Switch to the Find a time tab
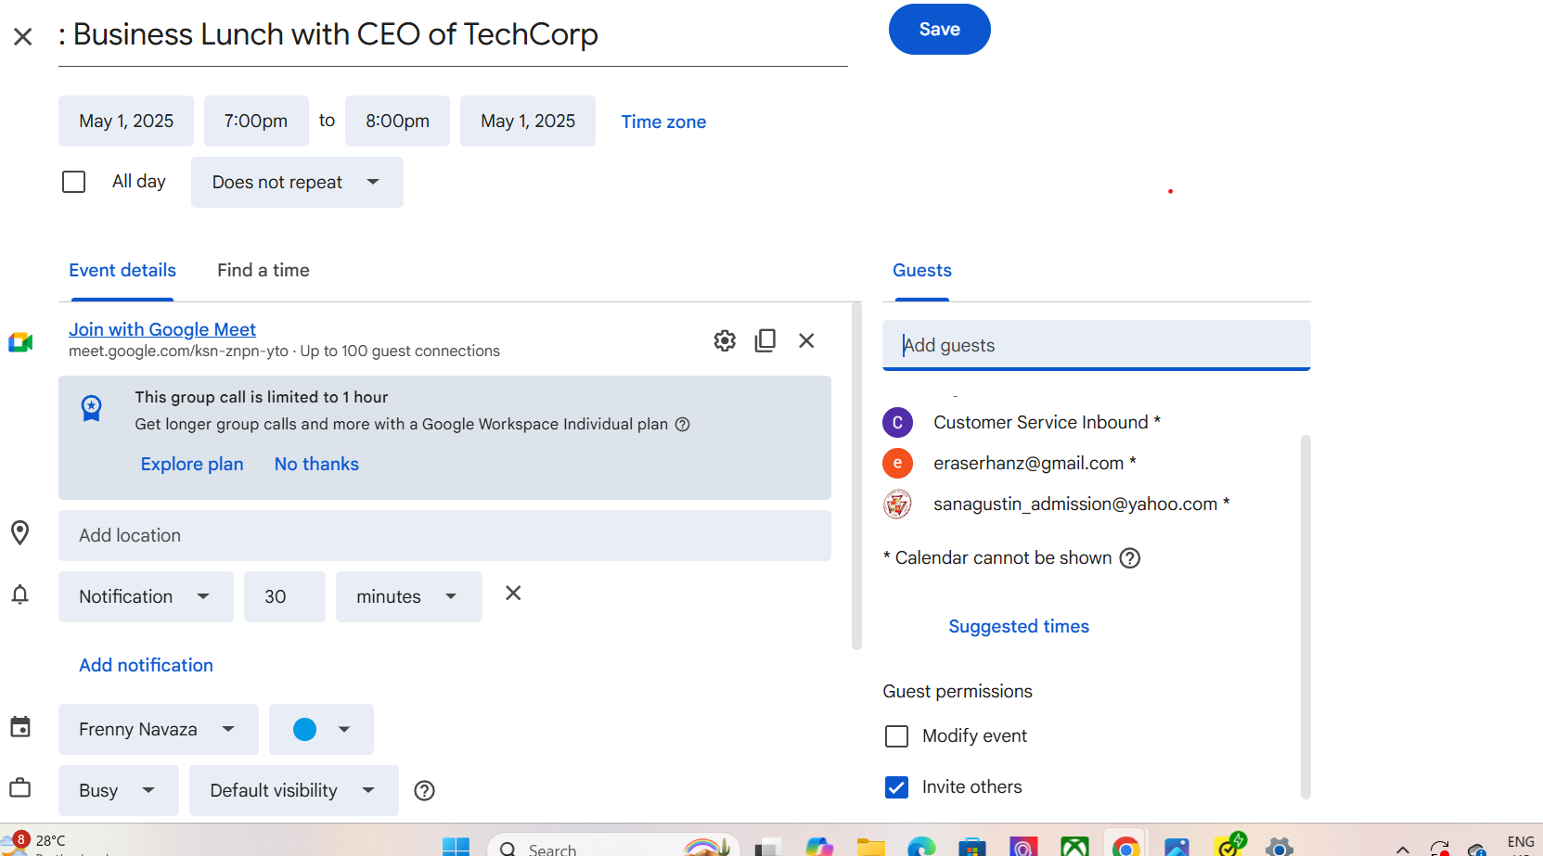The width and height of the screenshot is (1543, 856). (264, 271)
